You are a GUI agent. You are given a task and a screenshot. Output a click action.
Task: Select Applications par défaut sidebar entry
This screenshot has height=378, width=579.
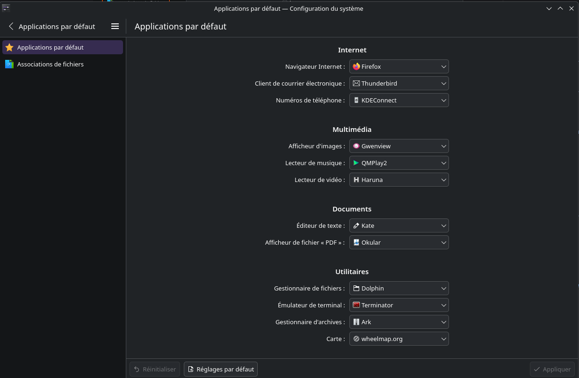51,47
